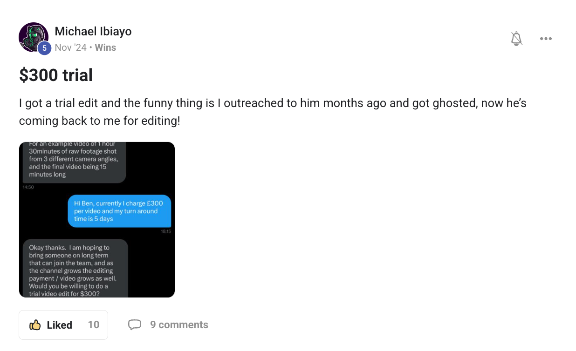
Task: Click the Nov '24 post date
Action: click(x=71, y=47)
